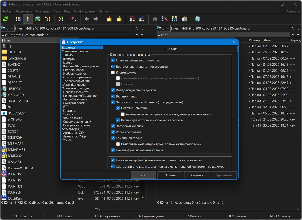This screenshot has width=302, height=220.
Task: Toggle 'Вертикальная панель инструментов' checkbox
Action: (113, 67)
